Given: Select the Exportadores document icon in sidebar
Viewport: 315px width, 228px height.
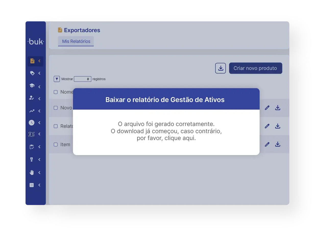Looking at the screenshot, I should pyautogui.click(x=32, y=61).
